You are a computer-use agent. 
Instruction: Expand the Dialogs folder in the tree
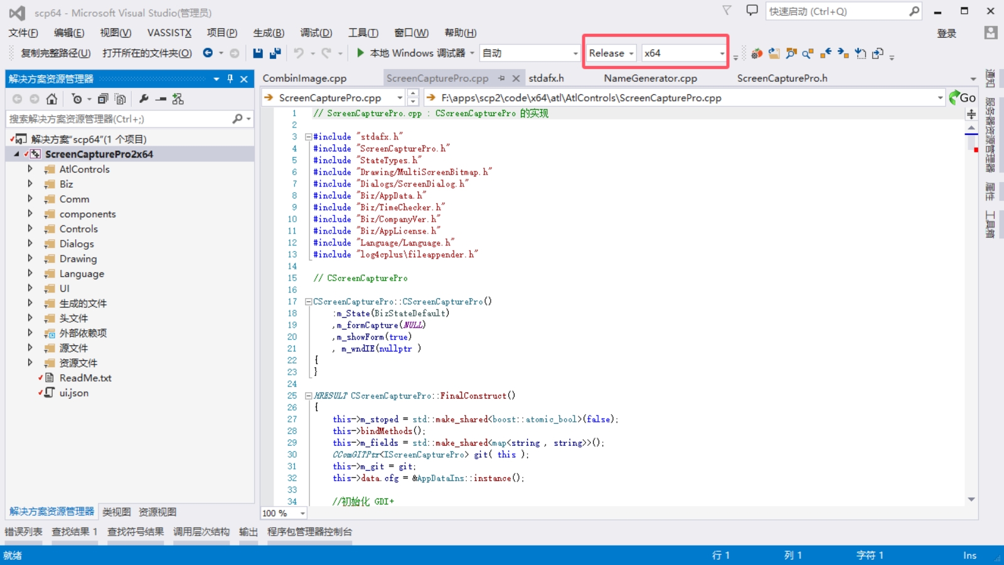[x=29, y=244]
